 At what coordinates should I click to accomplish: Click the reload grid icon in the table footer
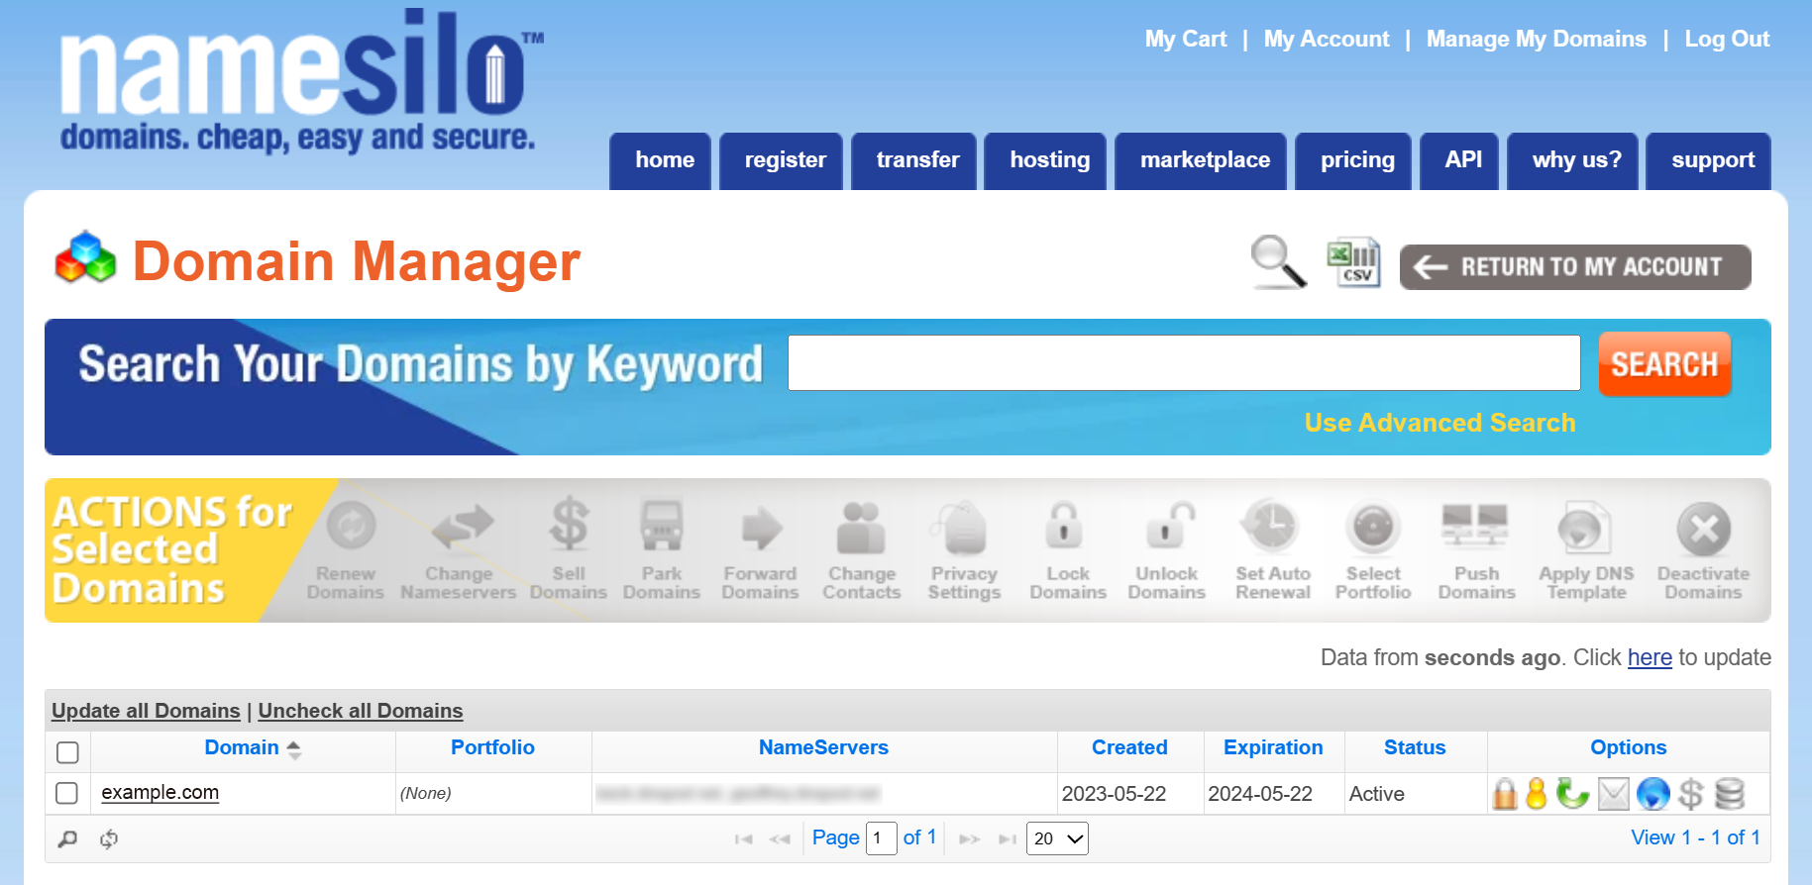109,839
